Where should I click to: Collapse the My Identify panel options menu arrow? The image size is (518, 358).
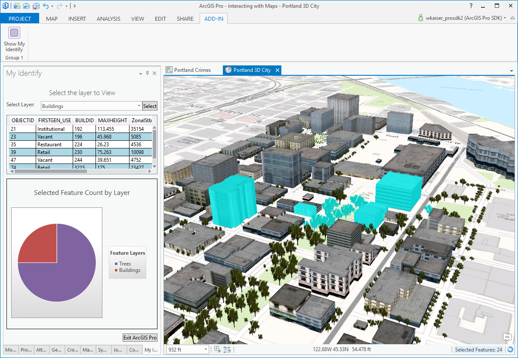point(140,73)
